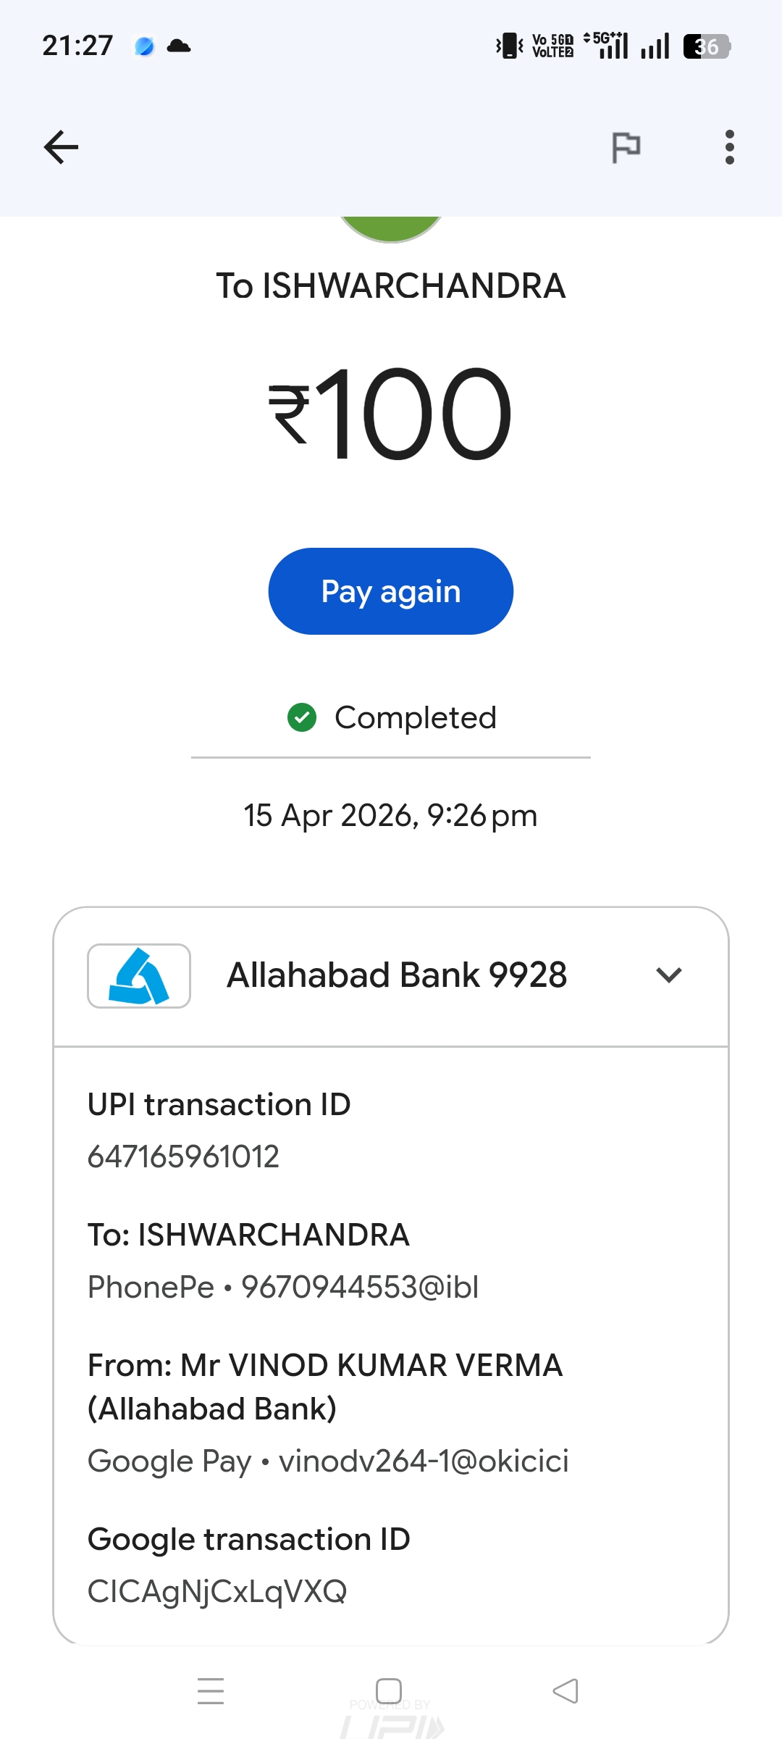Tap the green Completed checkmark icon
The height and width of the screenshot is (1739, 782).
pyautogui.click(x=302, y=717)
